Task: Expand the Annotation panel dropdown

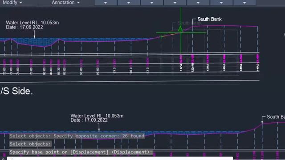Action: 65,3
